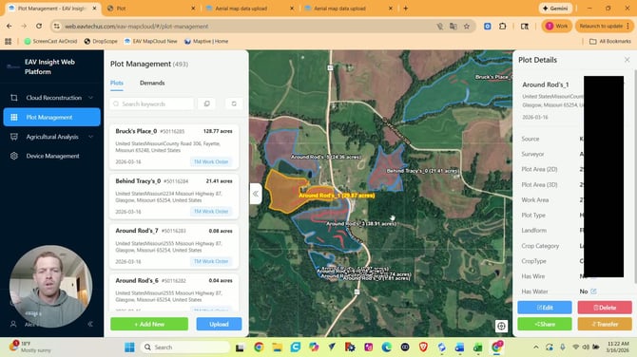Close the Plot Details panel
637x357 pixels.
coord(627,60)
